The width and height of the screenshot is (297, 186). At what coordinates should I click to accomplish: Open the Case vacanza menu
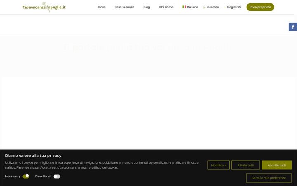tap(124, 7)
